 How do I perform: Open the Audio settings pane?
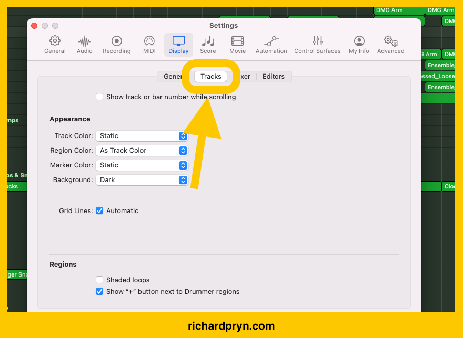click(x=85, y=45)
